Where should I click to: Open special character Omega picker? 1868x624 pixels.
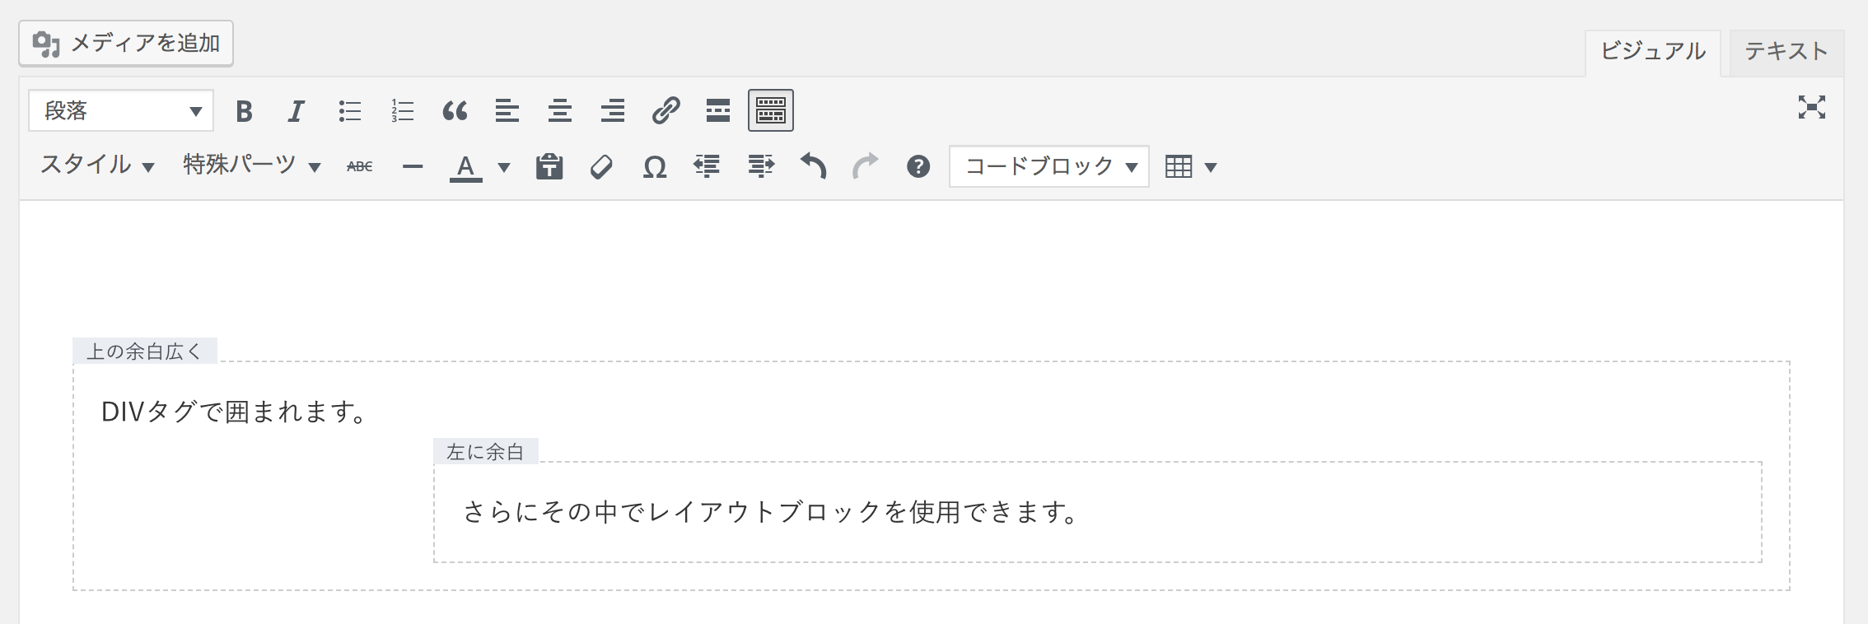[x=655, y=166]
